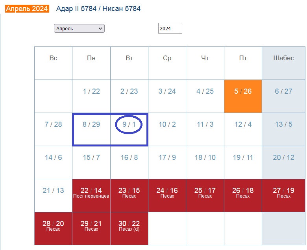Select Shabbat date 6 / 27
This screenshot has width=307, height=250.
283,91
